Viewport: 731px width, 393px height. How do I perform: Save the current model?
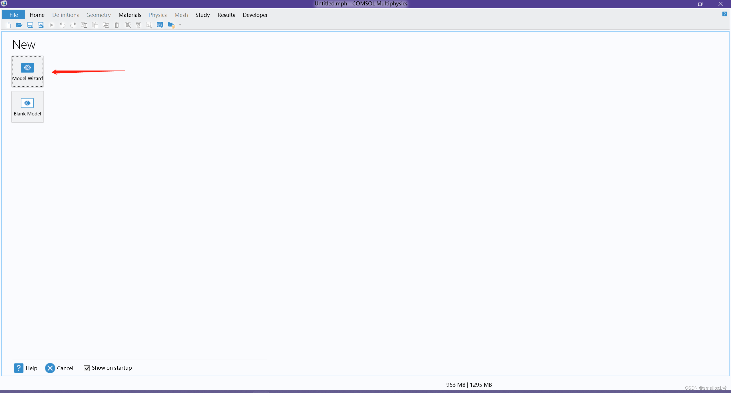(x=30, y=25)
